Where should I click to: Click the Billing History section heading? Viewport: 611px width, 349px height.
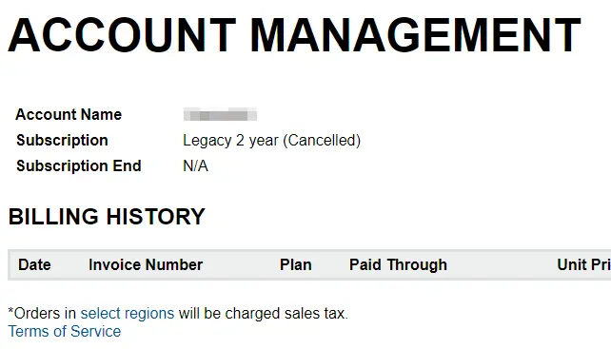coord(107,217)
